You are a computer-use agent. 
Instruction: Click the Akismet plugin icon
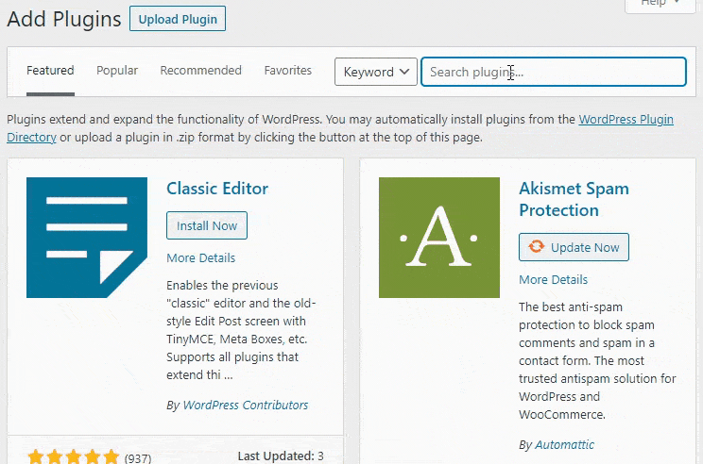[x=439, y=238]
